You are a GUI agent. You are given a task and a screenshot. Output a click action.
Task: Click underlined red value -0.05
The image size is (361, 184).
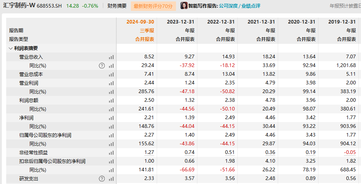point(350,152)
